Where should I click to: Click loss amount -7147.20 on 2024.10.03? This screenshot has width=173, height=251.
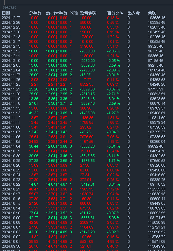pyautogui.click(x=87, y=232)
